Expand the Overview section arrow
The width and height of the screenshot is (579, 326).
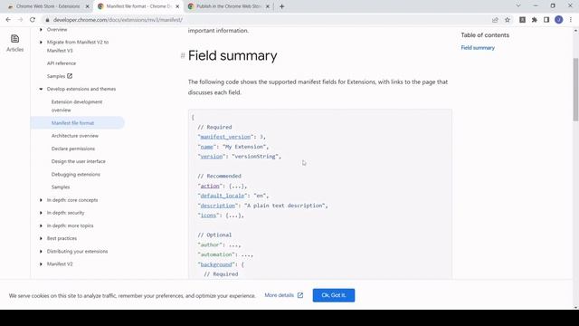click(41, 29)
